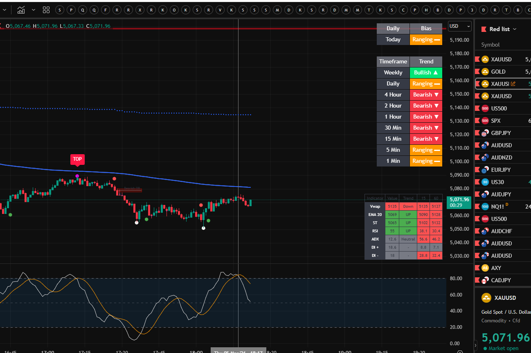
Task: Click the Symbol column header
Action: (490, 45)
